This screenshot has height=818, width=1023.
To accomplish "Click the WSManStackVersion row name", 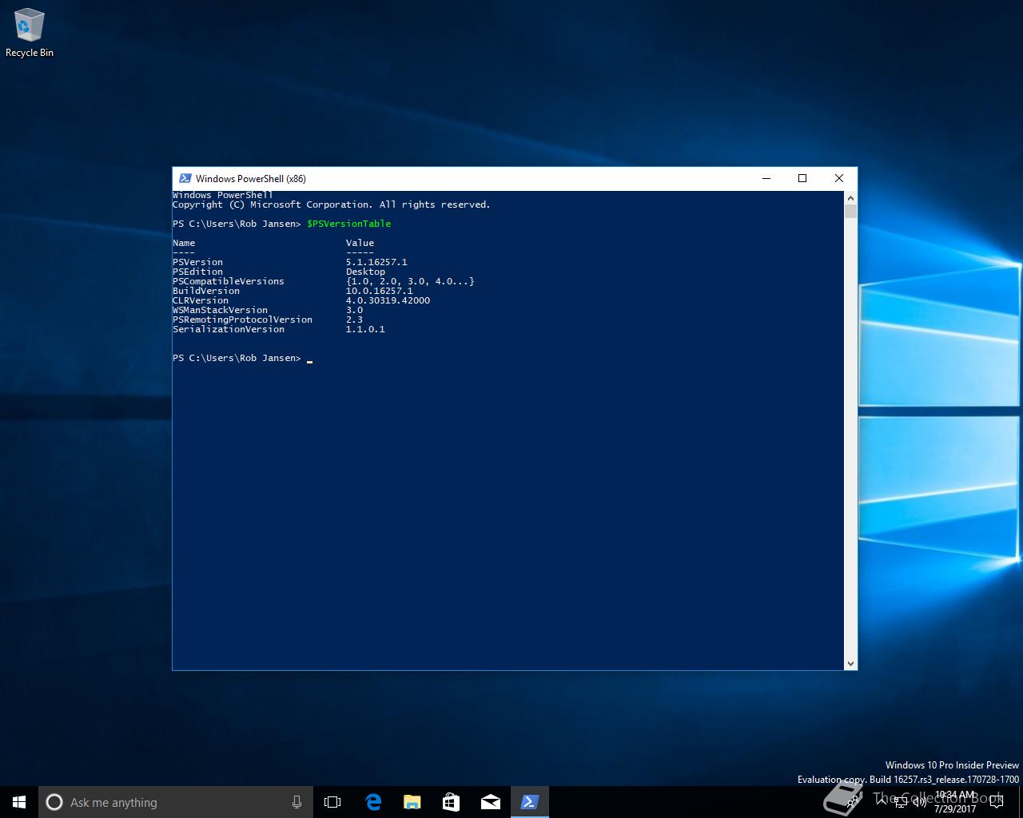I will coord(221,310).
